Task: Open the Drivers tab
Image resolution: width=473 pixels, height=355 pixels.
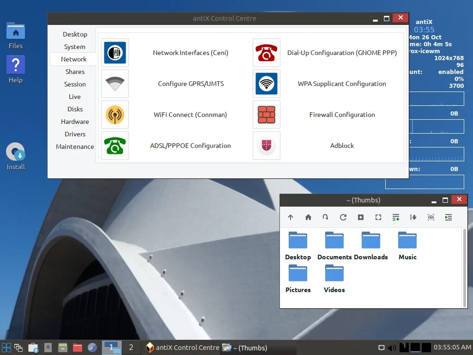Action: pos(75,134)
